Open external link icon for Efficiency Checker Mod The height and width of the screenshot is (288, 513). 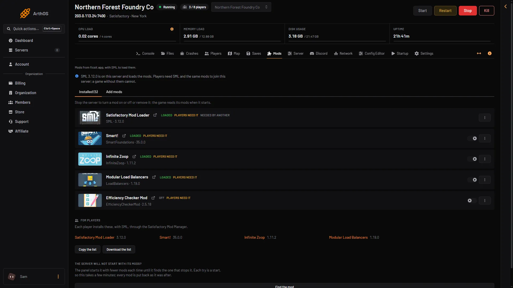(153, 198)
